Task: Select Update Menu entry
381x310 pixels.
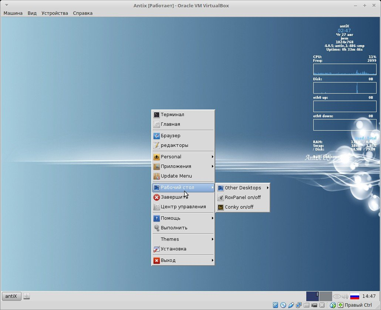Action: point(183,176)
